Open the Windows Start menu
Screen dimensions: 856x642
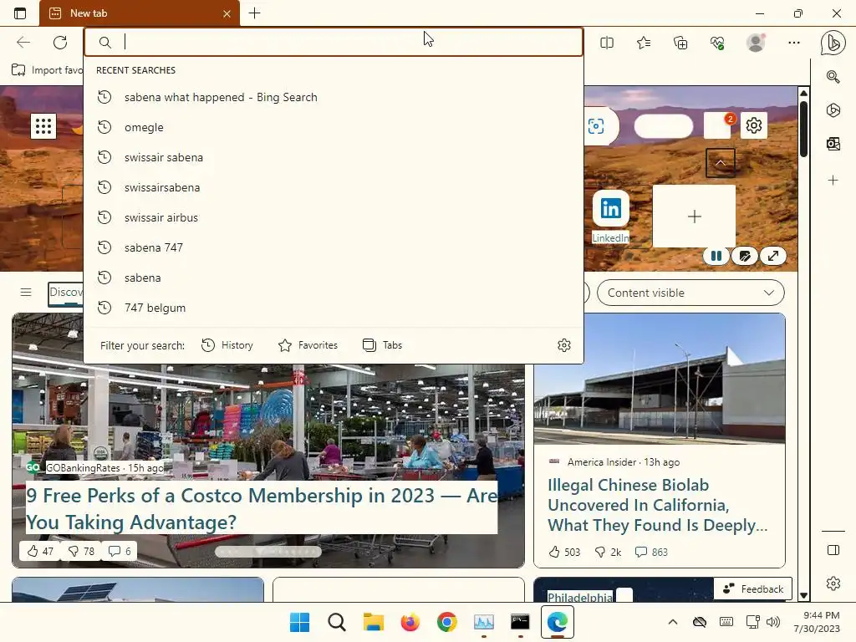(x=300, y=622)
